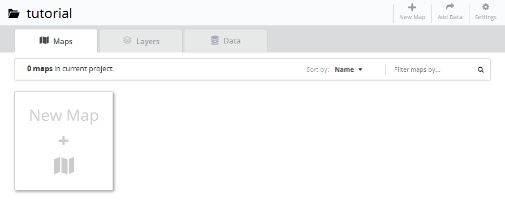Open Settings via the gear icon
505x222 pixels.
[x=486, y=7]
